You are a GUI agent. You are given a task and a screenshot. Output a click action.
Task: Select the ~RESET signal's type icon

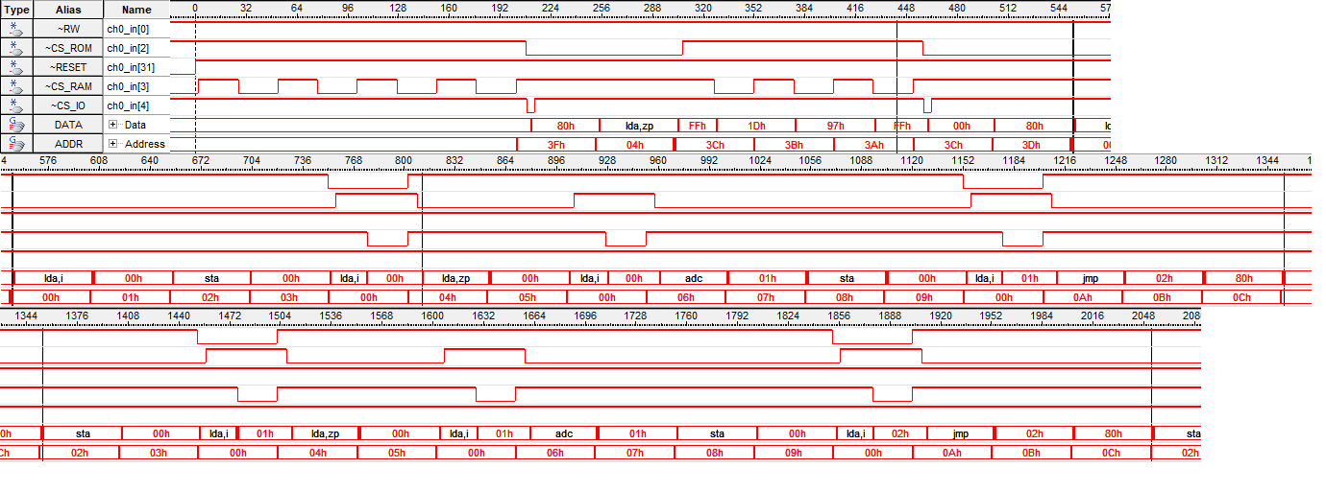coord(17,67)
